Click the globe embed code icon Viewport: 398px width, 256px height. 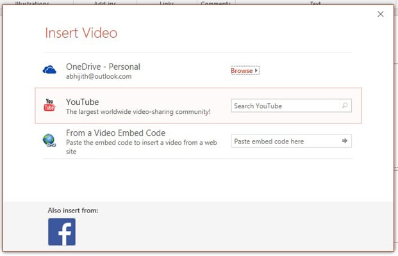49,140
